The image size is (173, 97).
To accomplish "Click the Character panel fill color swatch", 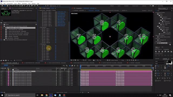I will click(x=170, y=62).
